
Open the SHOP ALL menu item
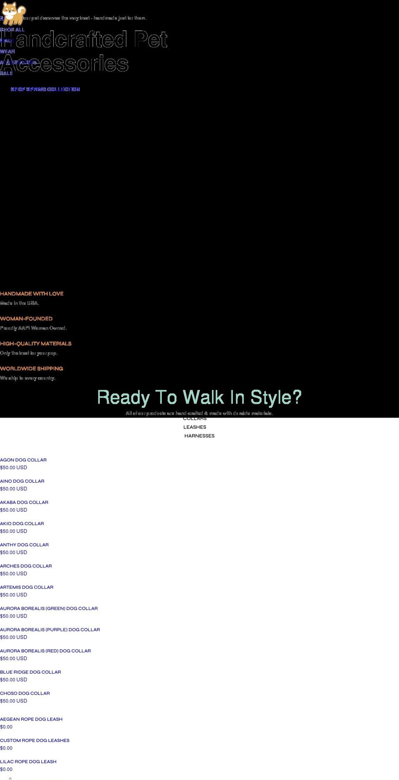[x=12, y=30]
